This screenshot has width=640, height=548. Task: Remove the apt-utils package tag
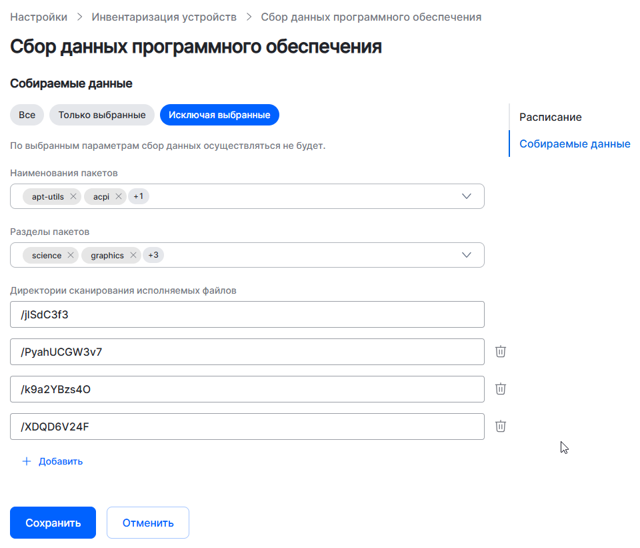tap(73, 197)
